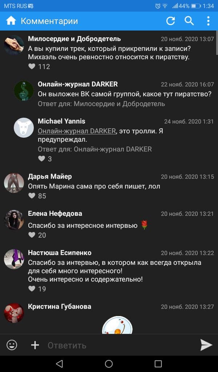This screenshot has width=218, height=372.
Task: Send the reply with arrow icon
Action: 206,345
